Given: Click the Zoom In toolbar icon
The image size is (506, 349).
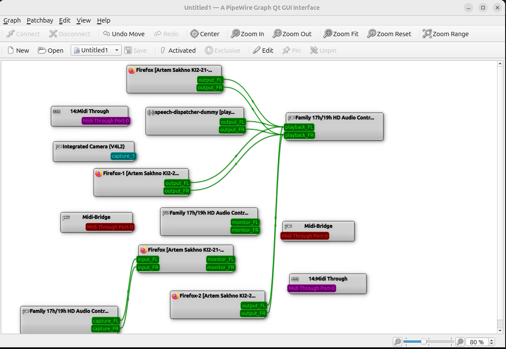Looking at the screenshot, I should click(x=235, y=34).
